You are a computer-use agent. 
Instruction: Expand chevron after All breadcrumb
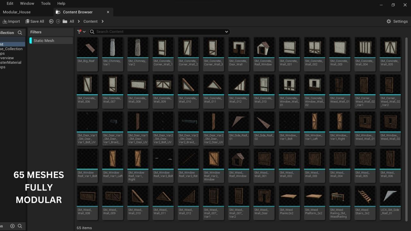coord(79,21)
